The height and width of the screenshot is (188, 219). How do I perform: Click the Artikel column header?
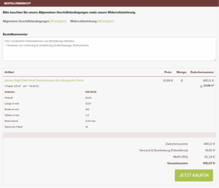pyautogui.click(x=9, y=72)
